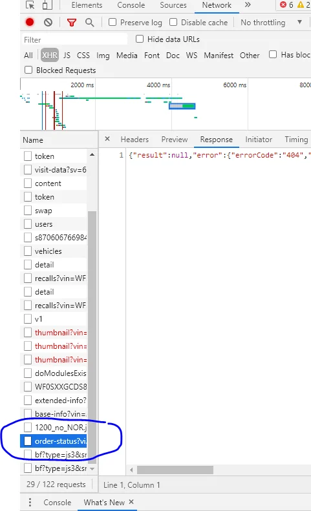311x511 pixels.
Task: Select the 1200_no_NOR request row
Action: click(54, 427)
